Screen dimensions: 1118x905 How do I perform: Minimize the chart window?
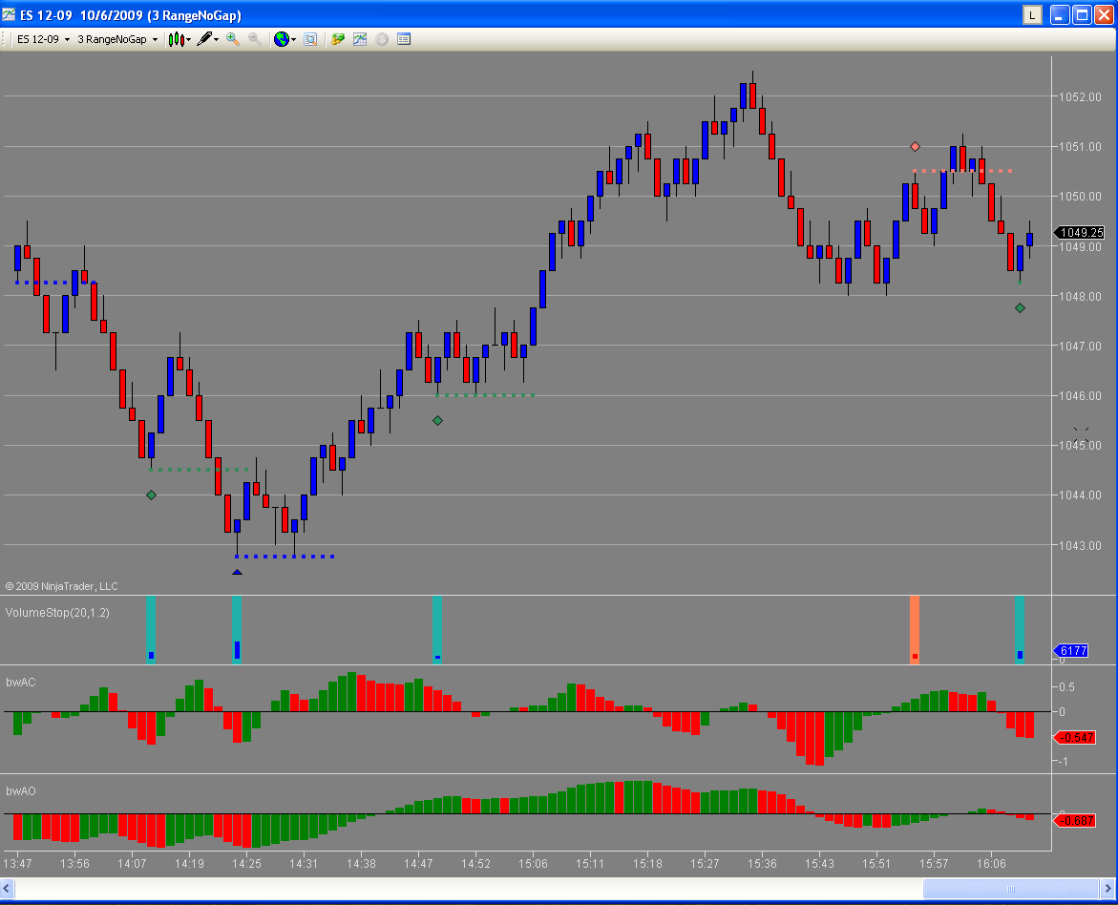[x=1061, y=15]
